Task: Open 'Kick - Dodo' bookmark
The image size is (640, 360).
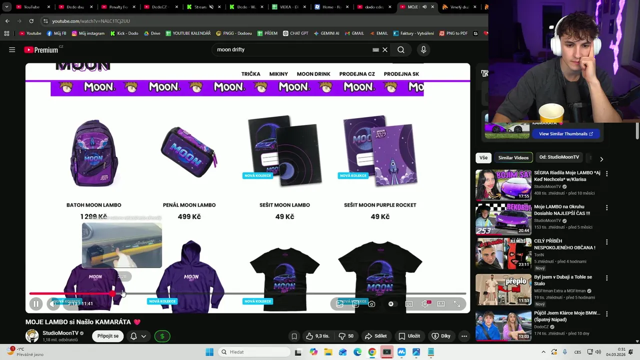Action: tap(124, 33)
